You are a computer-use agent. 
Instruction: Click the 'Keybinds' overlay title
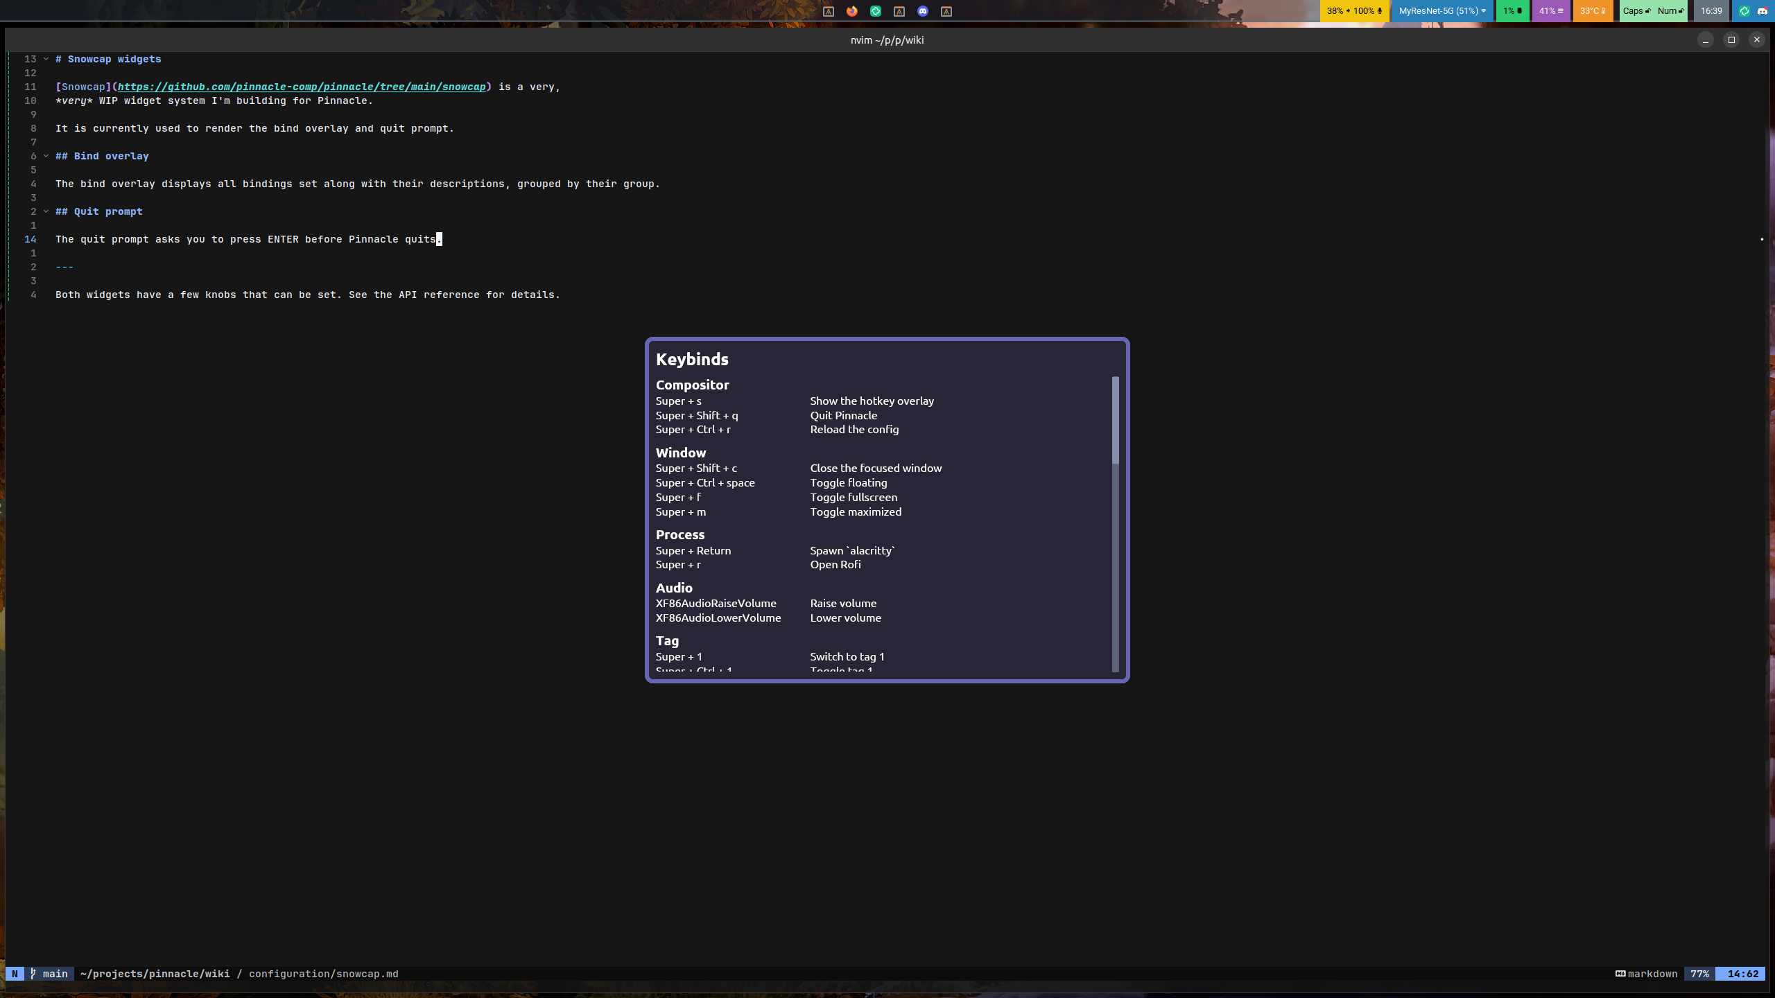coord(692,359)
